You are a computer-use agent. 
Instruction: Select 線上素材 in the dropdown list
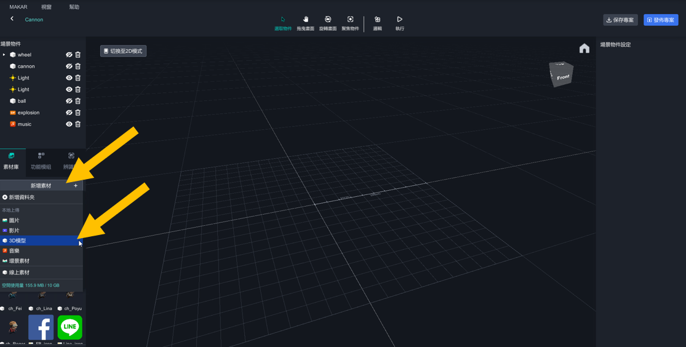pos(19,273)
